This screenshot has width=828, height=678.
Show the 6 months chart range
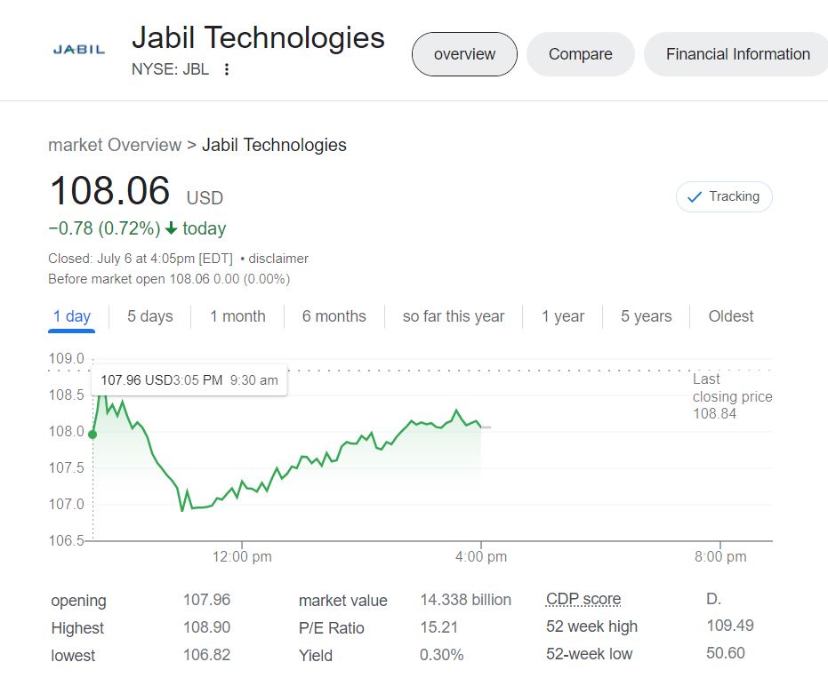pyautogui.click(x=334, y=316)
